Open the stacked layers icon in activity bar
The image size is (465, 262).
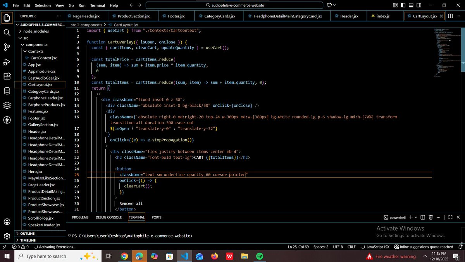point(7,105)
